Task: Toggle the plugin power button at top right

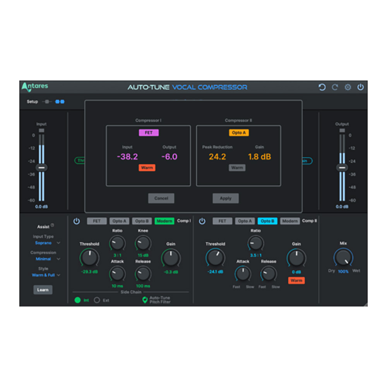Action: (361, 87)
